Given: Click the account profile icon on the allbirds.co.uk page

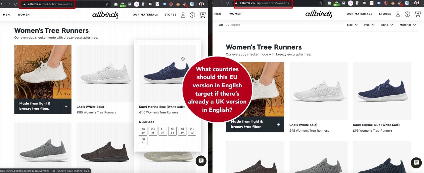Looking at the screenshot, I should click(x=398, y=14).
